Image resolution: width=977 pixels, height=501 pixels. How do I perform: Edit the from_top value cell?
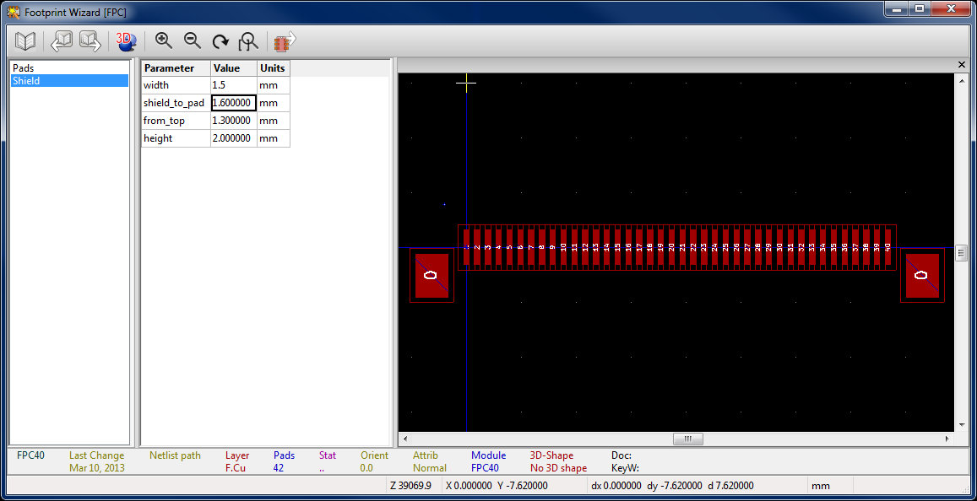[x=233, y=121]
